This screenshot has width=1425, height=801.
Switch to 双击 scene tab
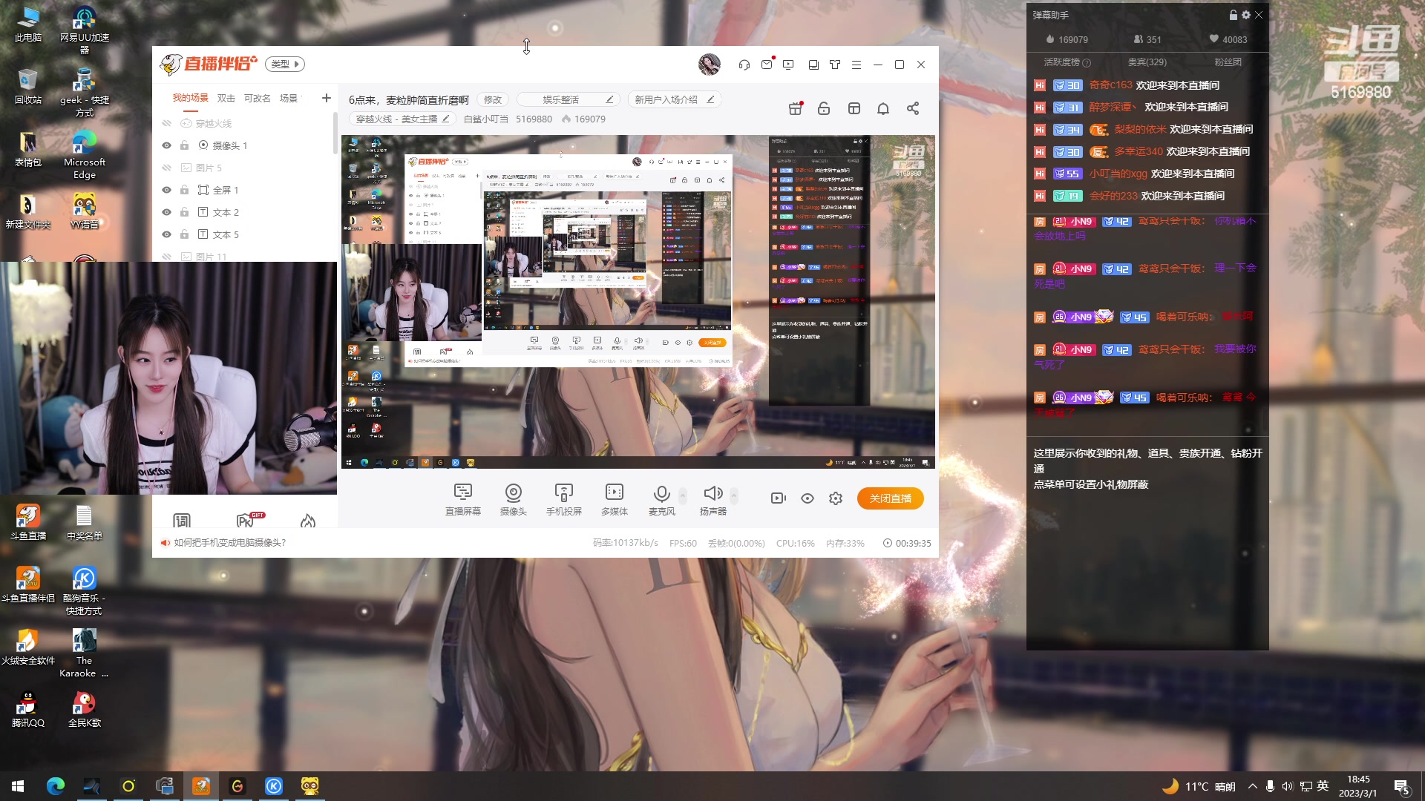[x=226, y=98]
